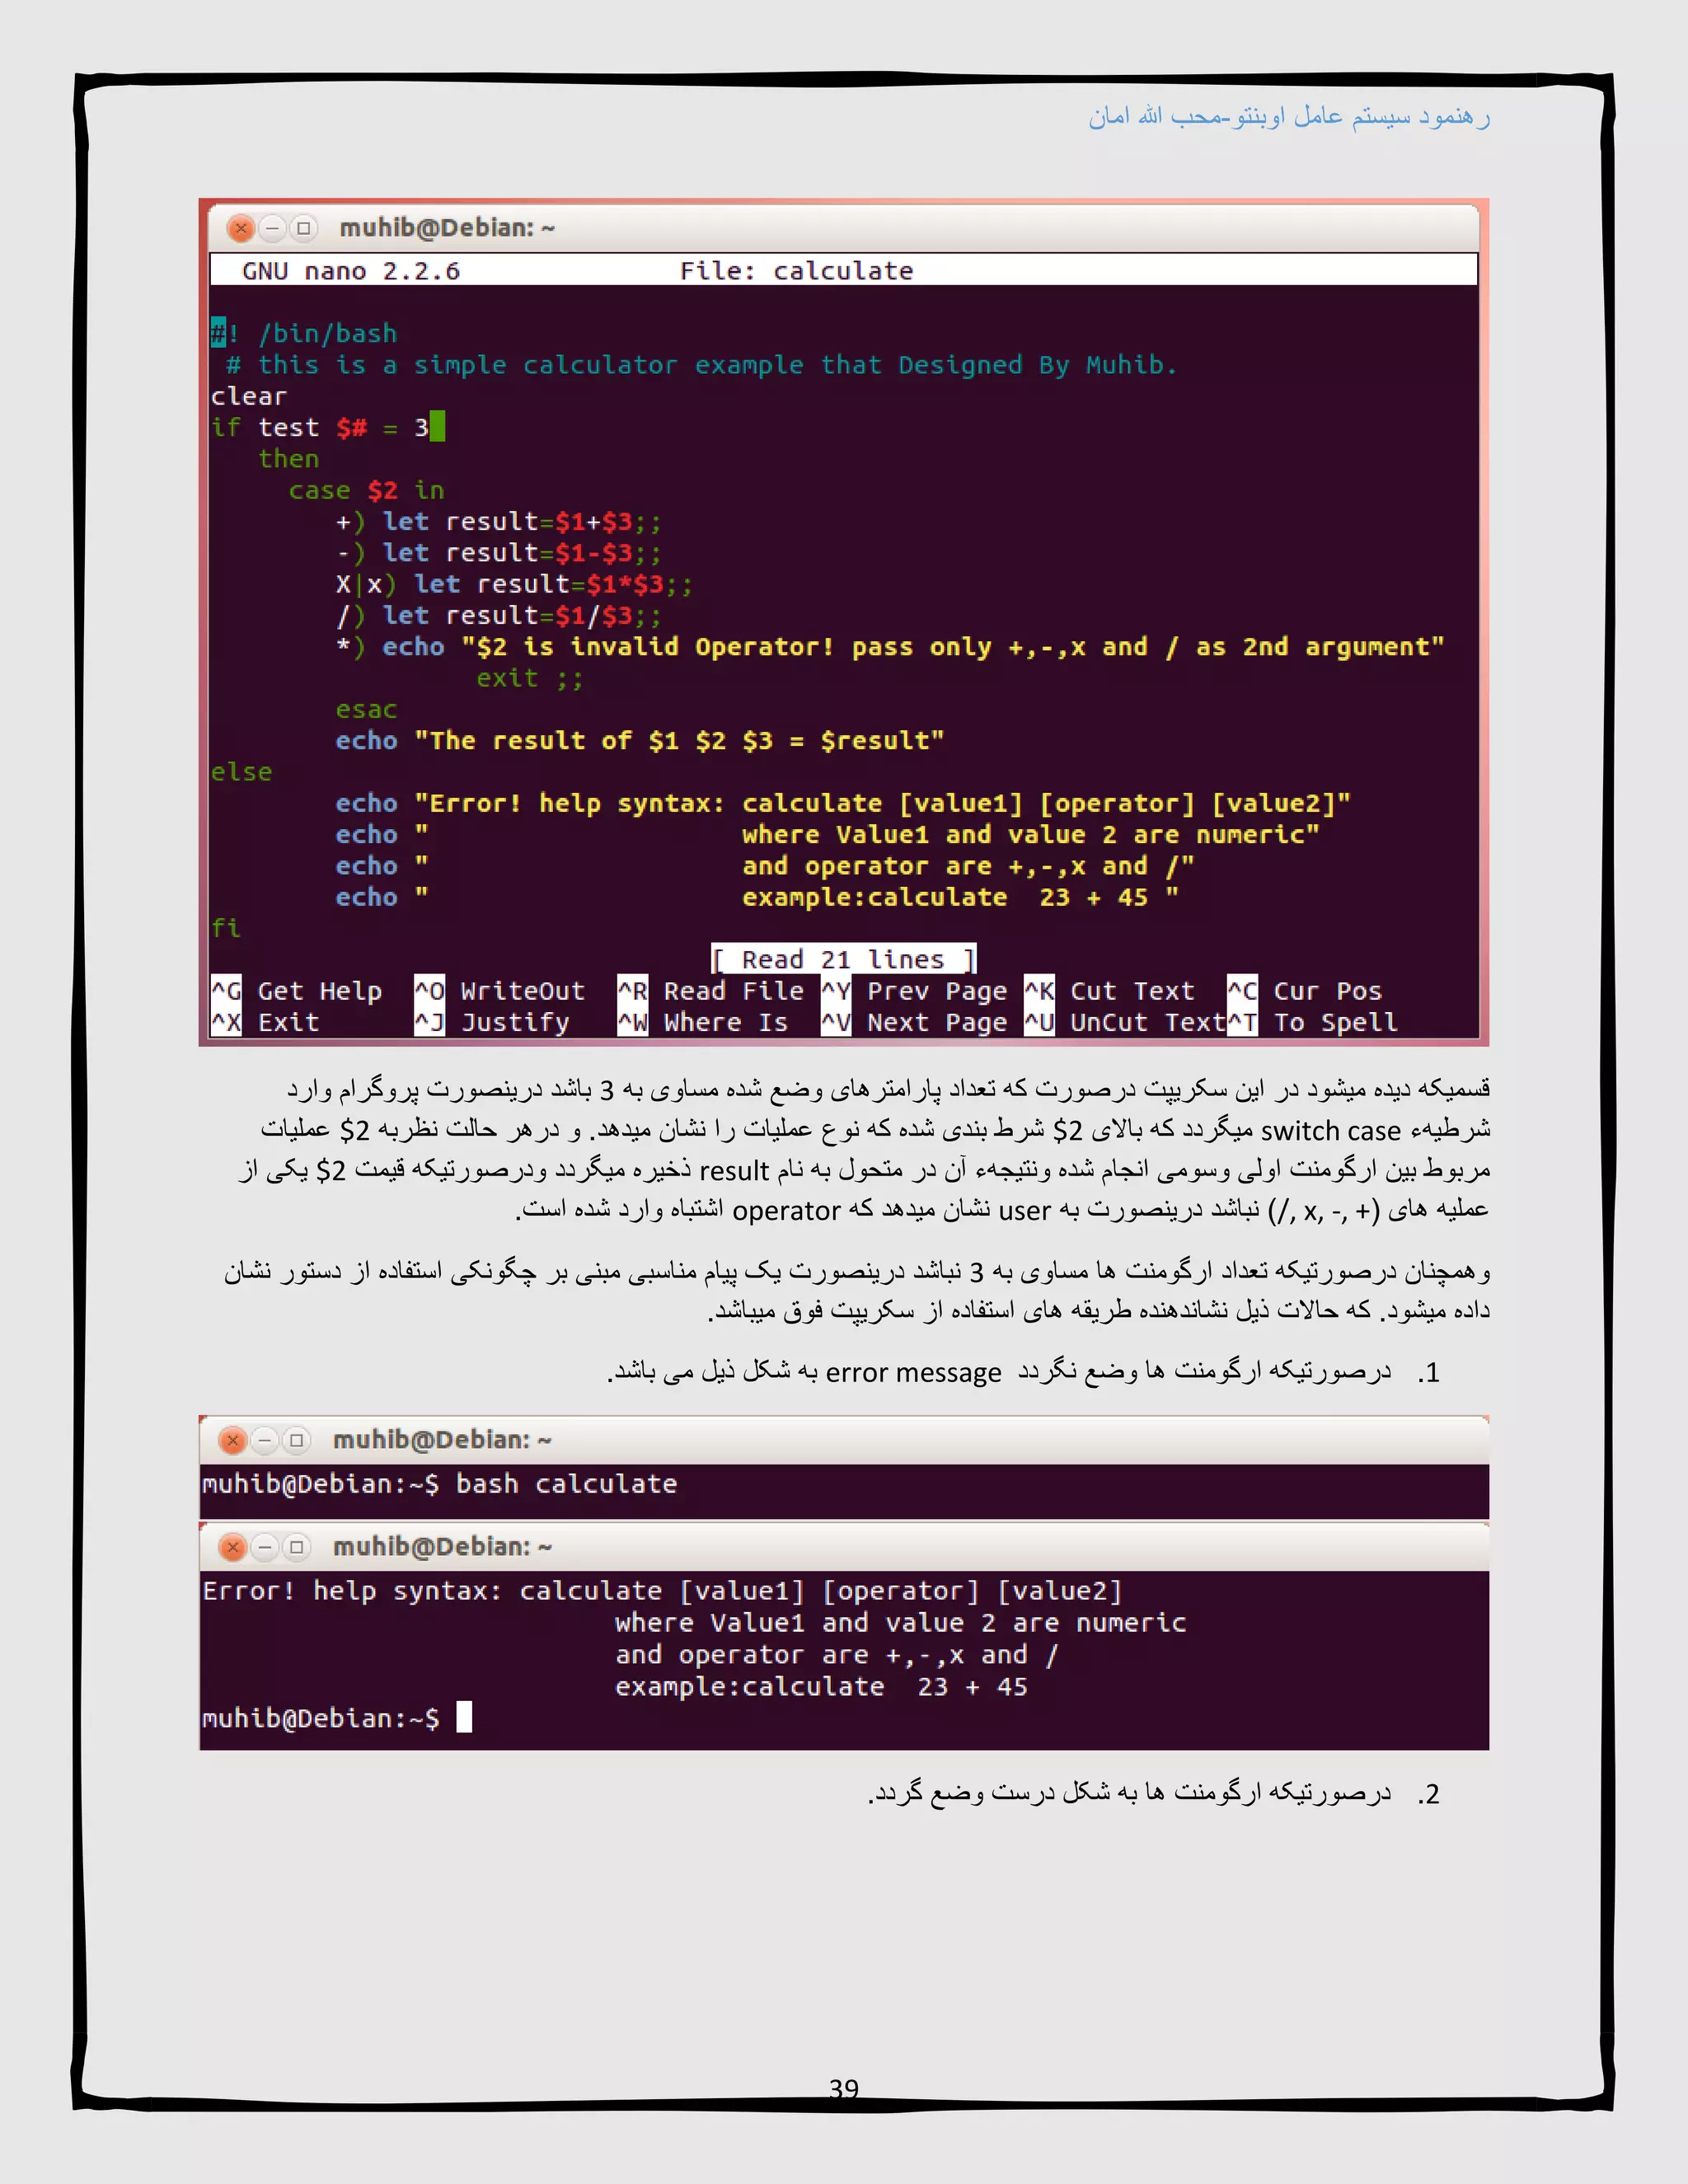Close the error output terminal window

232,1547
